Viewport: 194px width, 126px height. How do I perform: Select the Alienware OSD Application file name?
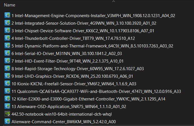tap(69, 107)
